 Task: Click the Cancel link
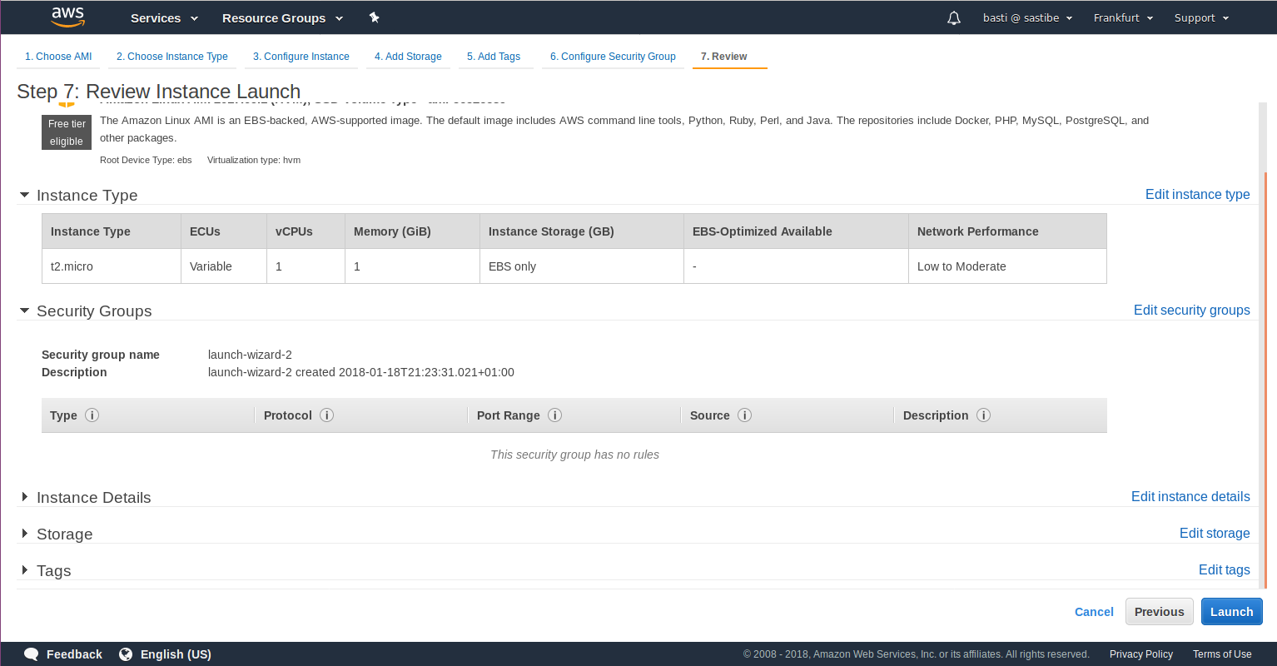tap(1094, 612)
